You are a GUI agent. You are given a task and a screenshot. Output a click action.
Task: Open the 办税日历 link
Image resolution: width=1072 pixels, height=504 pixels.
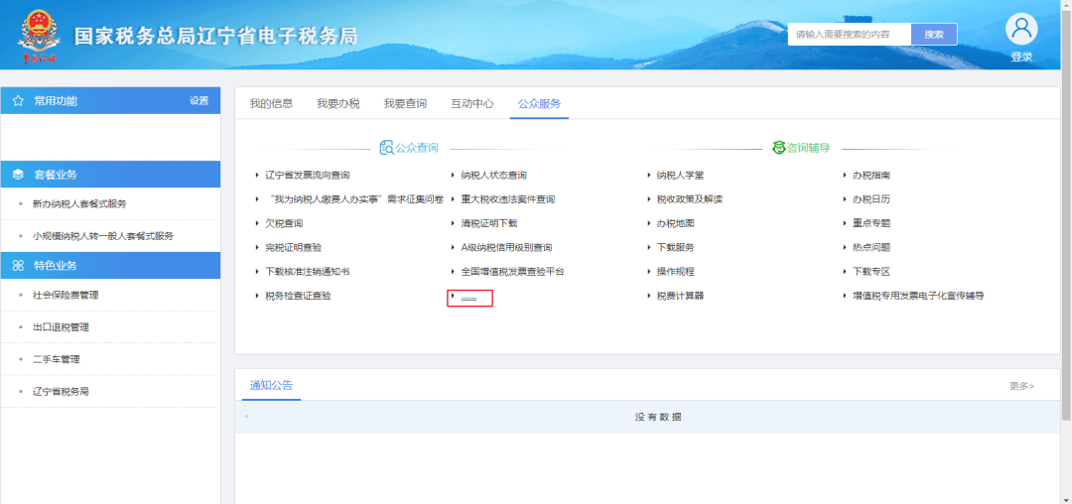(x=871, y=199)
